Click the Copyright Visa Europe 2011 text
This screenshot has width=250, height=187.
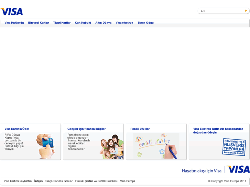click(x=227, y=181)
